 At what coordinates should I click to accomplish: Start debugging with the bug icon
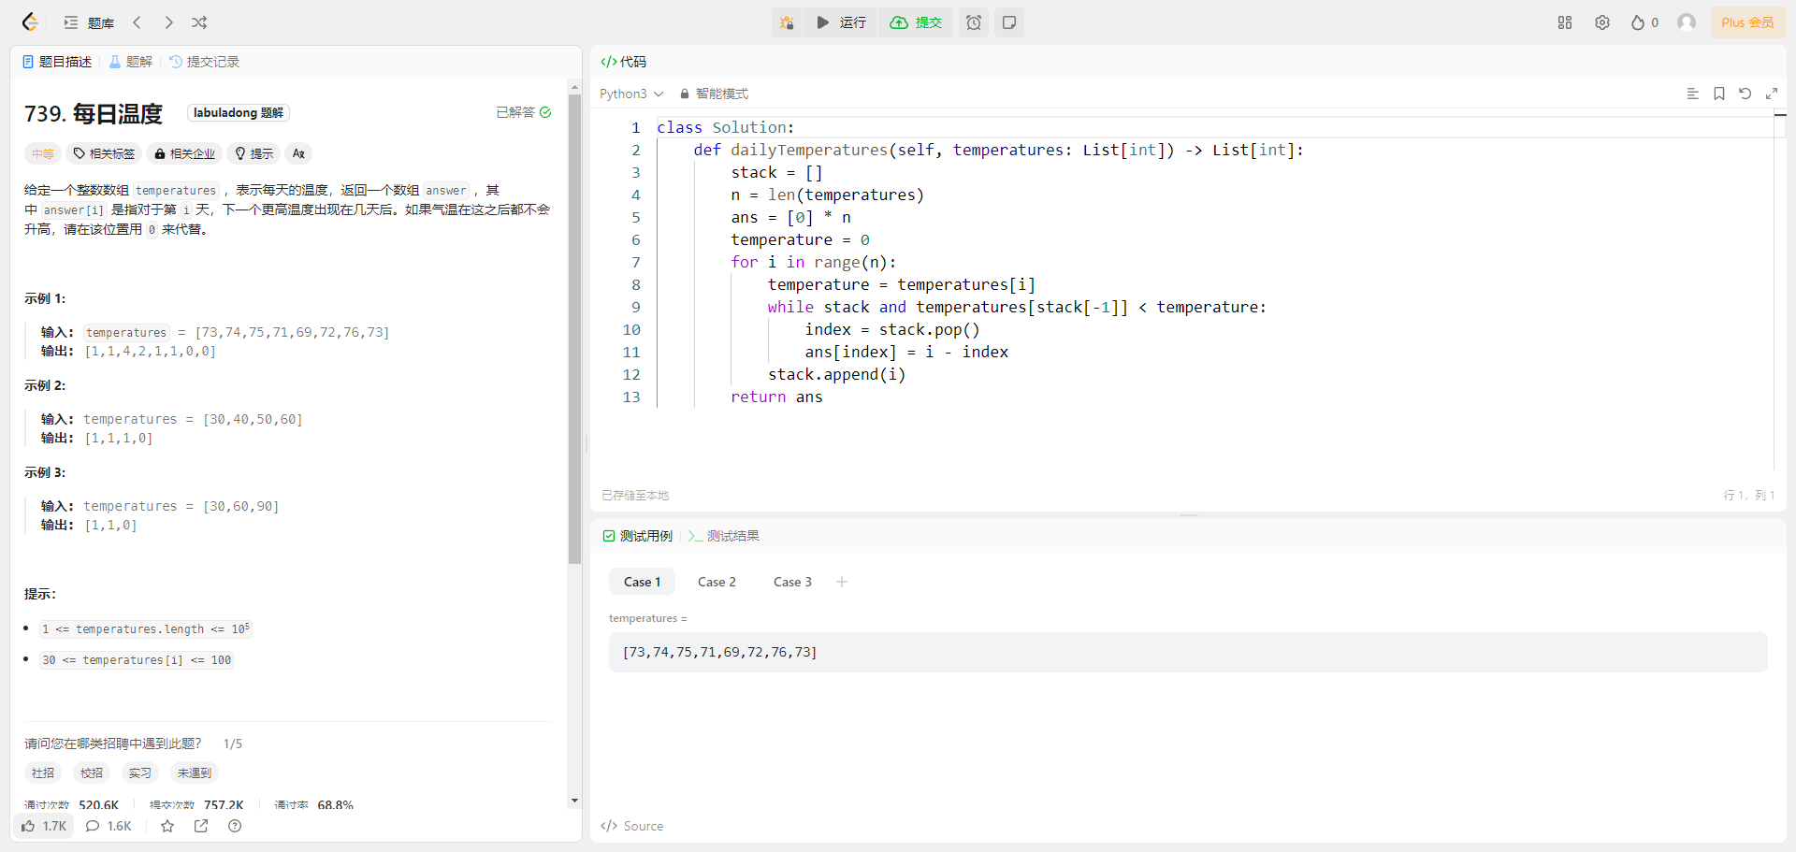pos(787,22)
